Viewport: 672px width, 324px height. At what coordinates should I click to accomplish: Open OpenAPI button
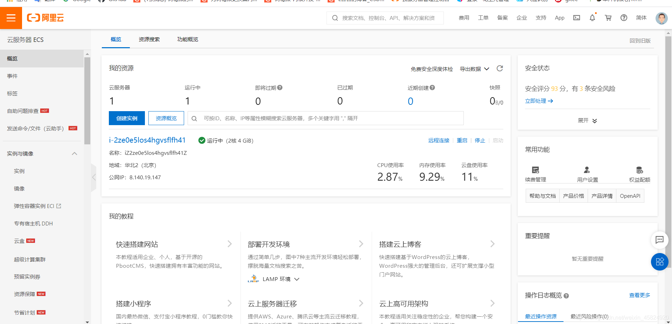coord(630,196)
